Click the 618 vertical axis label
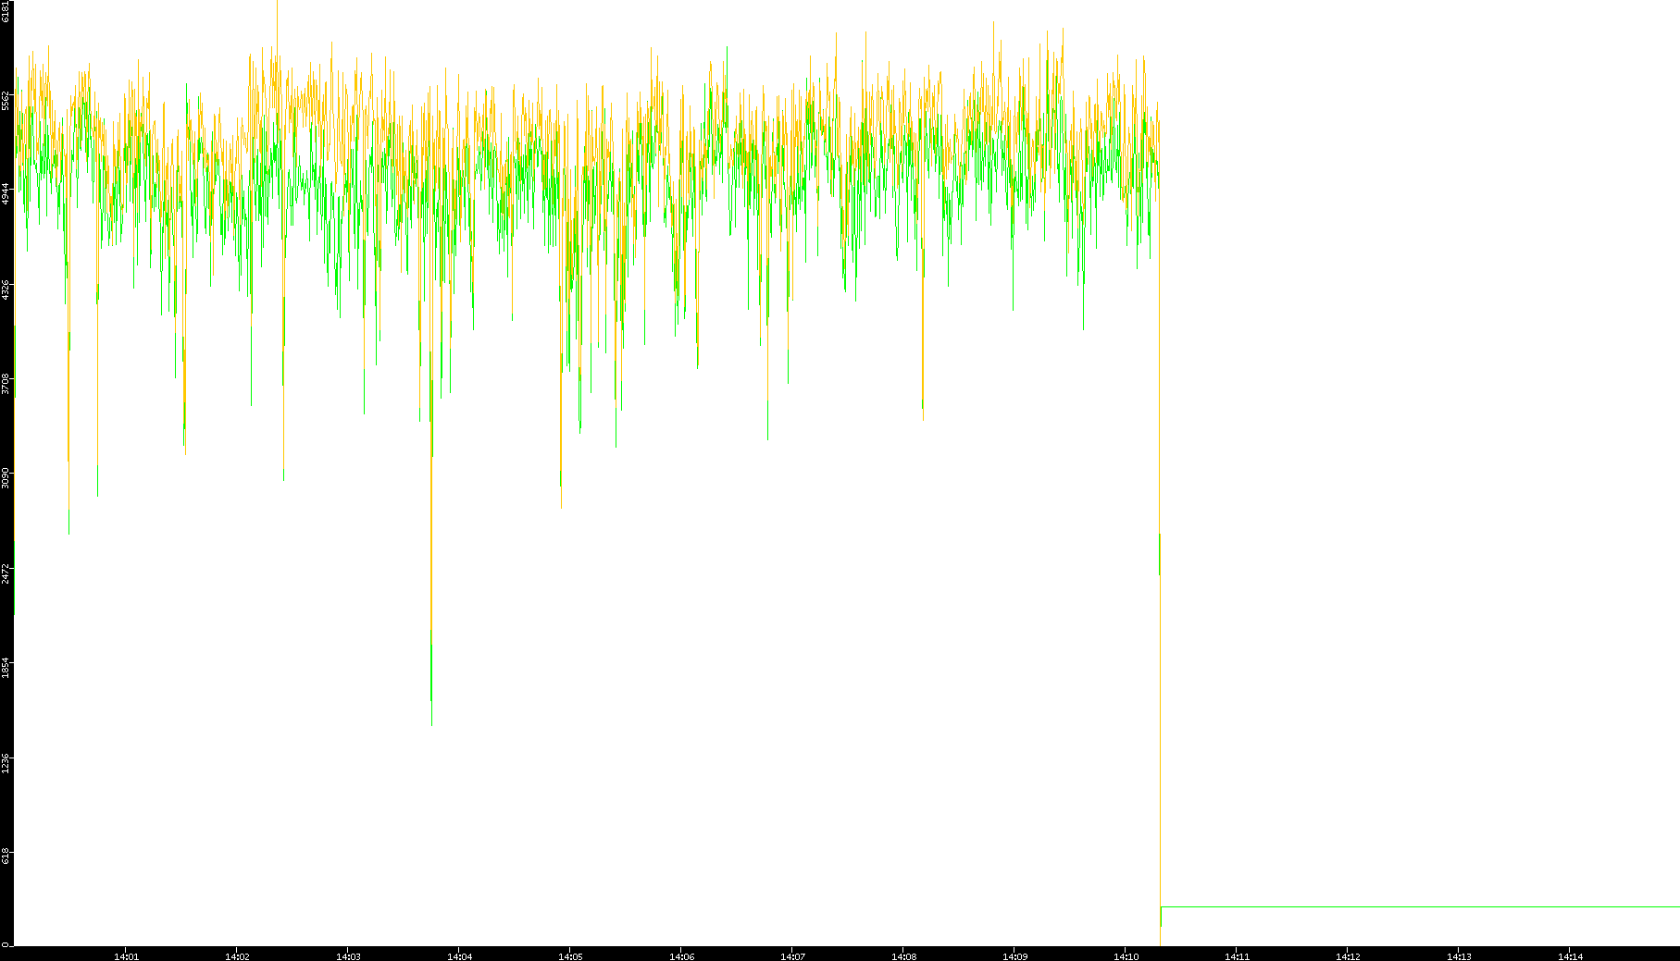This screenshot has height=961, width=1680. click(6, 856)
